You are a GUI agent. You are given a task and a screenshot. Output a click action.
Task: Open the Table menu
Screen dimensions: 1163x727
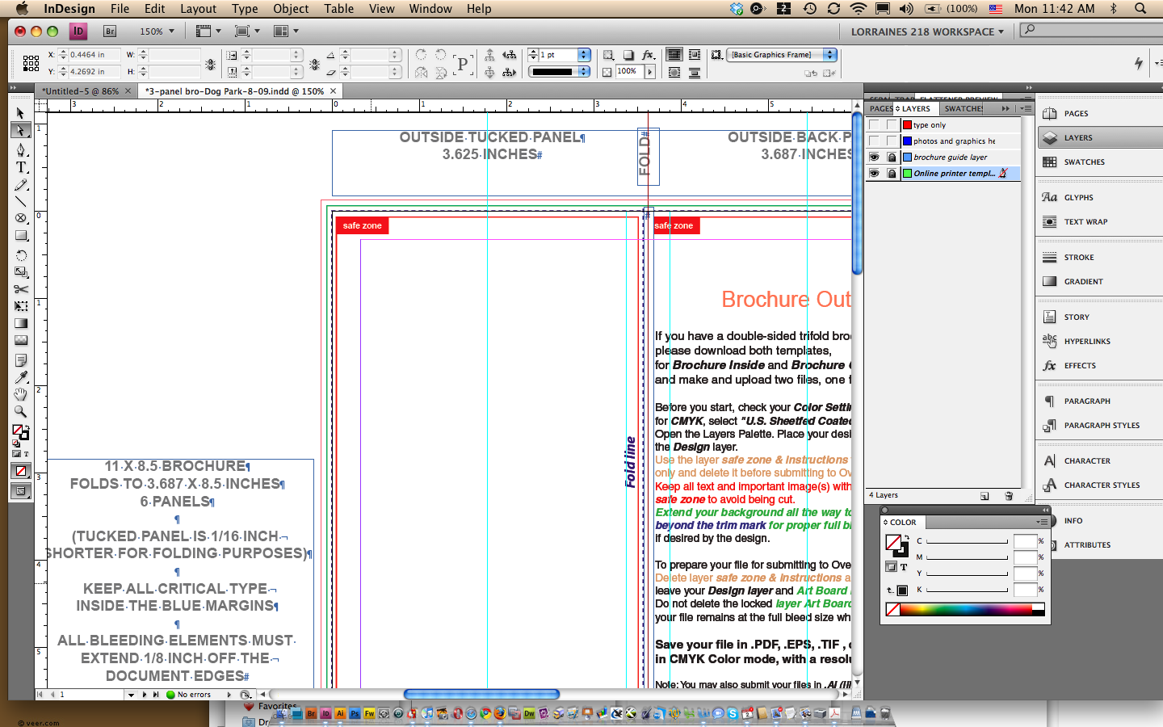(338, 8)
